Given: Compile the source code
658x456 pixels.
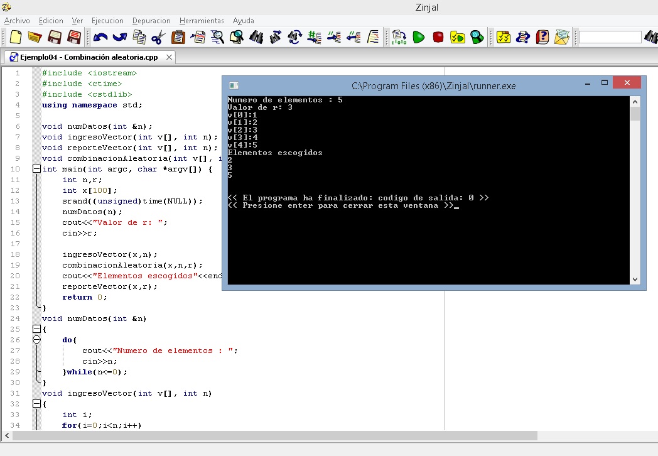Looking at the screenshot, I should (399, 38).
